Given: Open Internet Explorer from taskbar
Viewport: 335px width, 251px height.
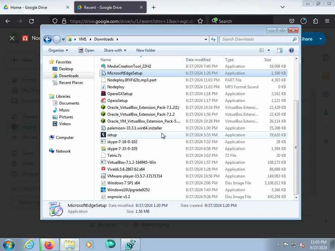Looking at the screenshot, I should 29,244.
